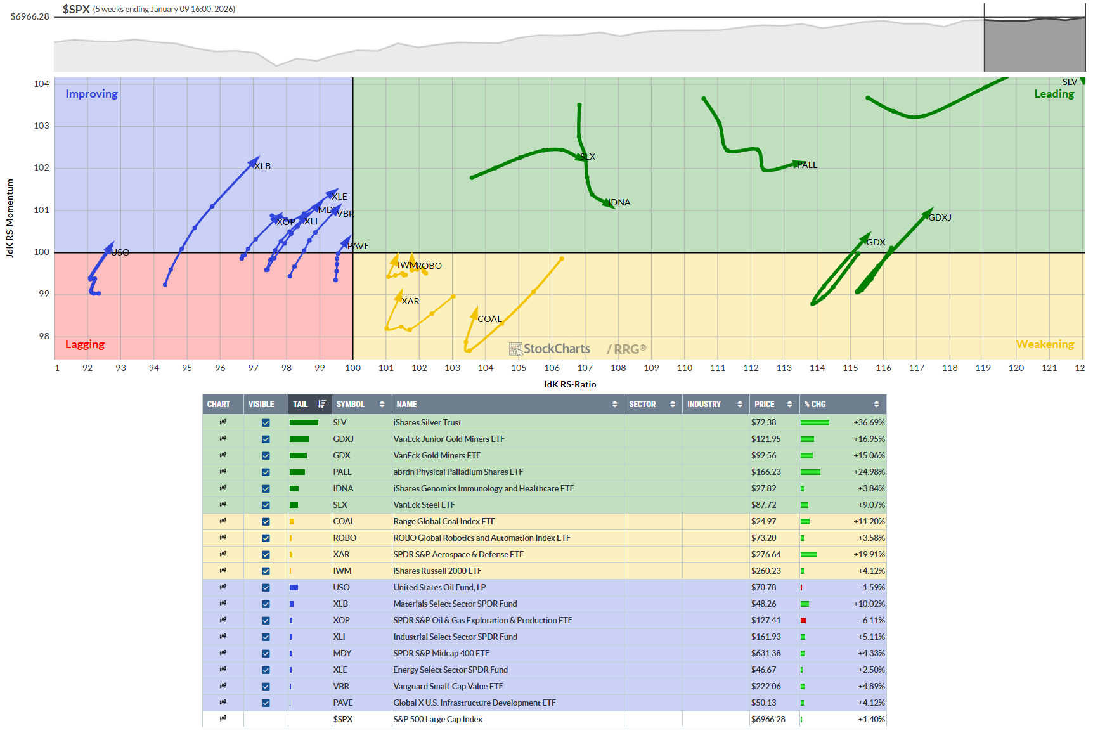Toggle the COAL visible checkbox
Viewport: 1093px width, 733px height.
[266, 522]
